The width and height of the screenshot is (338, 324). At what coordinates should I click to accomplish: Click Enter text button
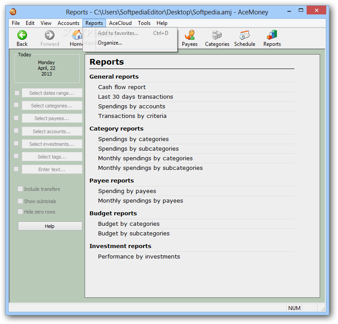click(52, 169)
